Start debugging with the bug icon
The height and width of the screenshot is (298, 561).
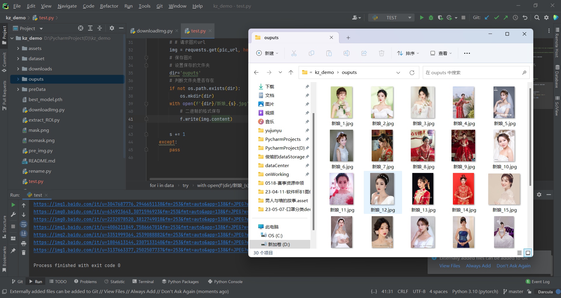pyautogui.click(x=431, y=18)
